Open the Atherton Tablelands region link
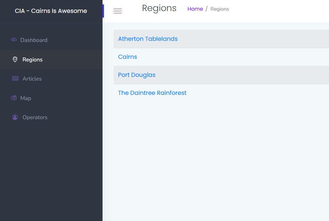Viewport: 329px width, 221px height. click(x=148, y=39)
